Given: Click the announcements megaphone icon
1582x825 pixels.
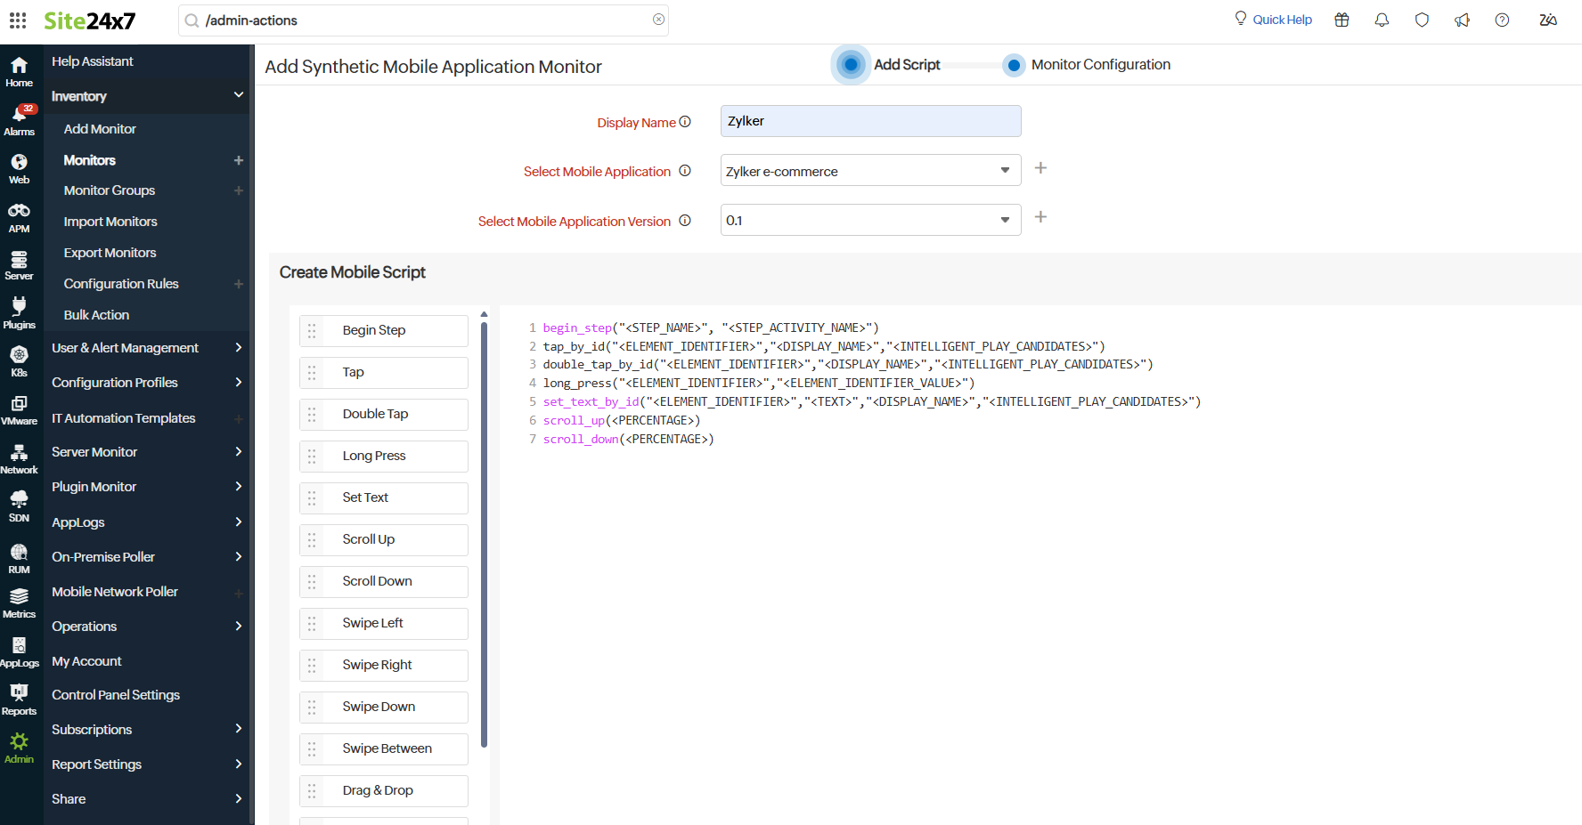Looking at the screenshot, I should pyautogui.click(x=1462, y=19).
